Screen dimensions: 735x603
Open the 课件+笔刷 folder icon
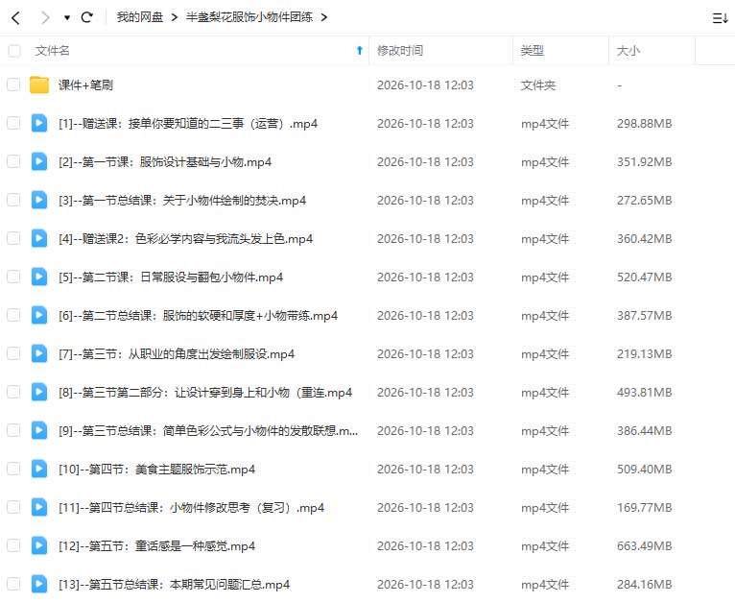[x=39, y=84]
